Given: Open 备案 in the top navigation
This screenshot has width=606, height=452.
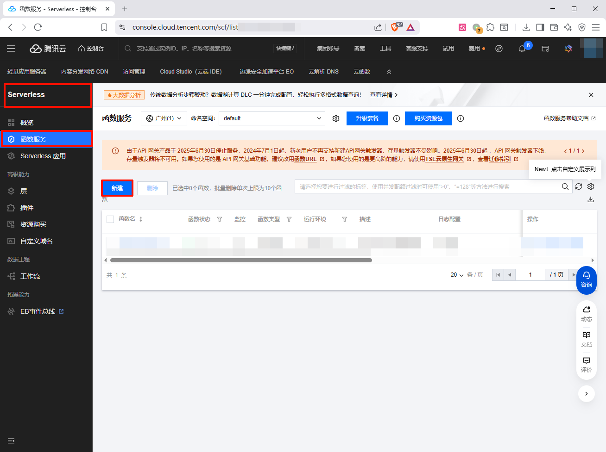Looking at the screenshot, I should pyautogui.click(x=360, y=49).
